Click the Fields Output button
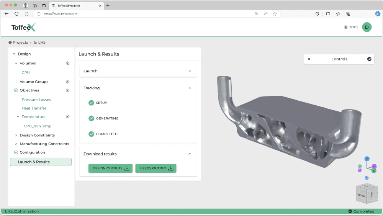Screen dimensions: 383x216 click(155, 168)
